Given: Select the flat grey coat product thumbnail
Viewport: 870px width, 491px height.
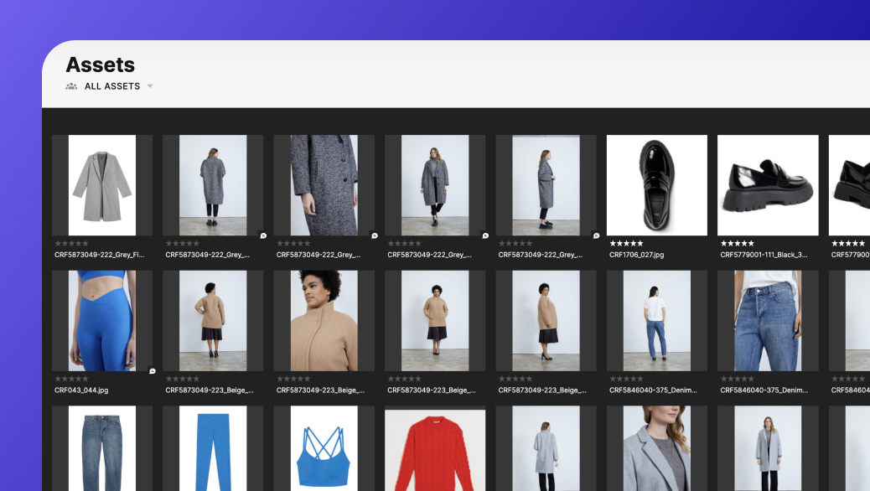Looking at the screenshot, I should [101, 185].
